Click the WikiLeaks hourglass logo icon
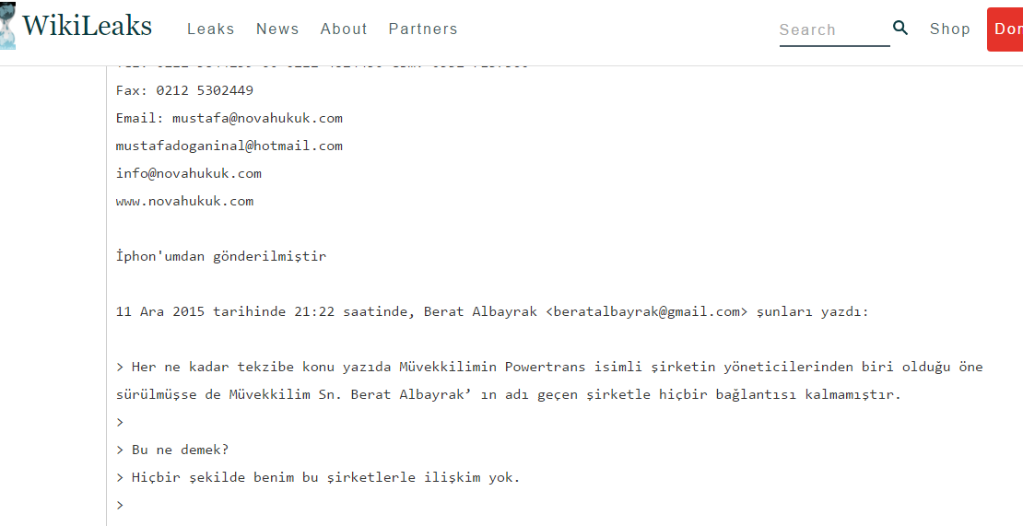Image resolution: width=1023 pixels, height=526 pixels. tap(7, 25)
